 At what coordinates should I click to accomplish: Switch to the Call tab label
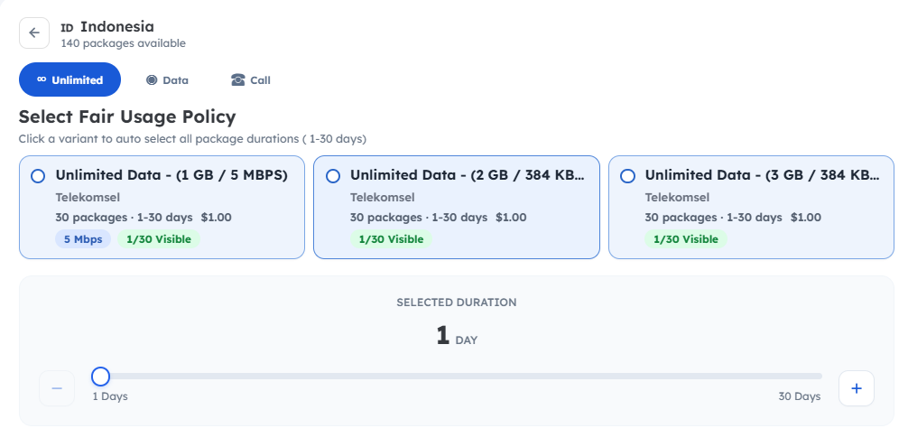click(260, 80)
